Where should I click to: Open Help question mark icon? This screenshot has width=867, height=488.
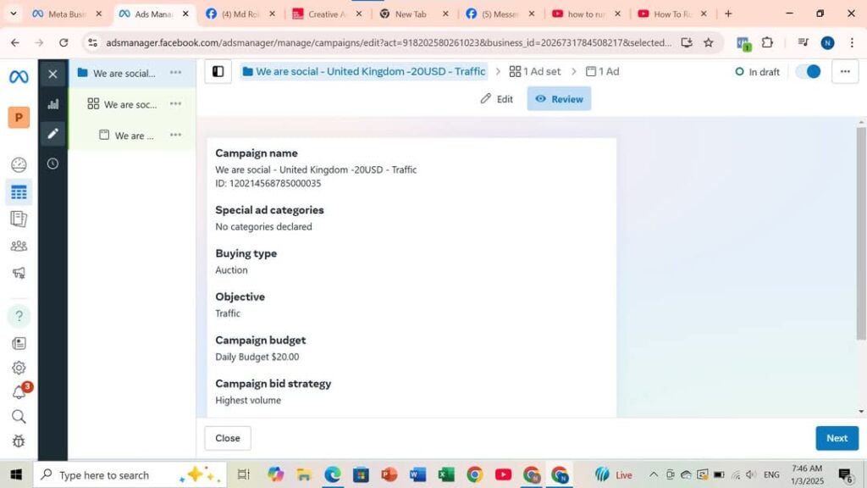click(x=19, y=316)
